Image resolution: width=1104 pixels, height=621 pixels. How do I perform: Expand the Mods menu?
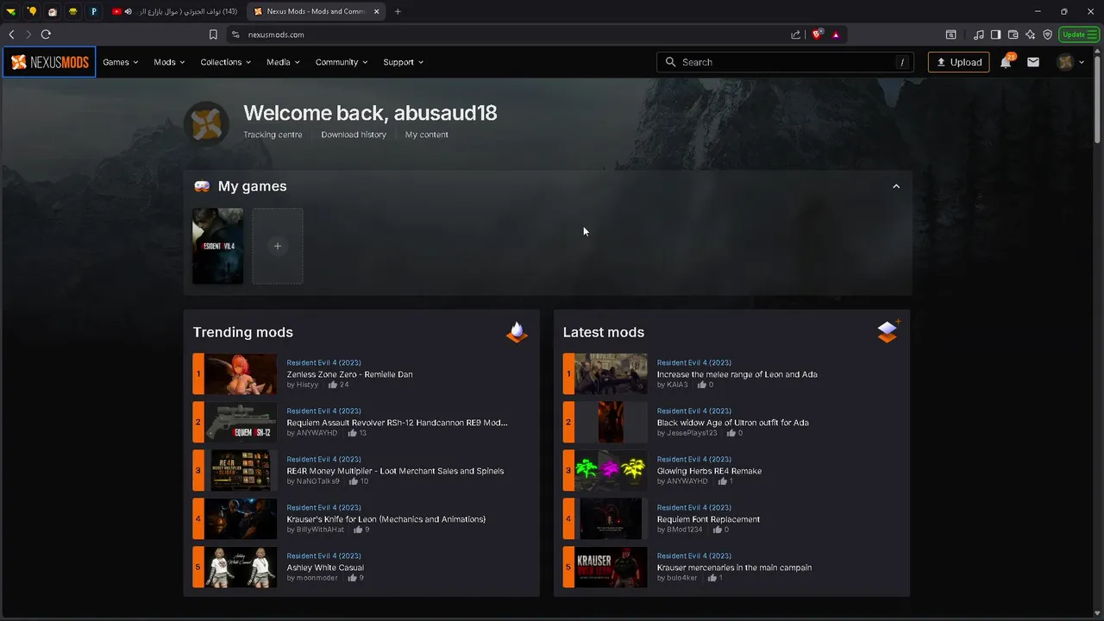click(169, 62)
